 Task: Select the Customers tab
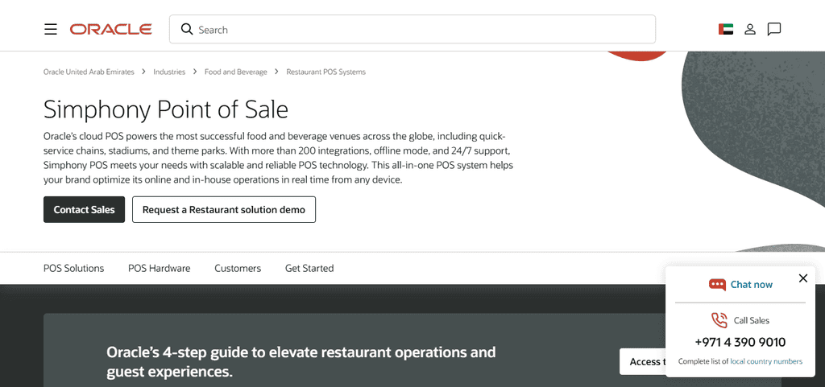238,269
